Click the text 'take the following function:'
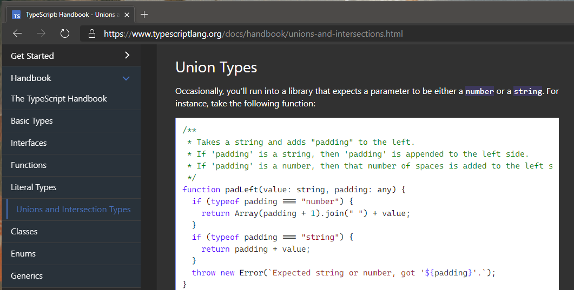 click(x=263, y=104)
